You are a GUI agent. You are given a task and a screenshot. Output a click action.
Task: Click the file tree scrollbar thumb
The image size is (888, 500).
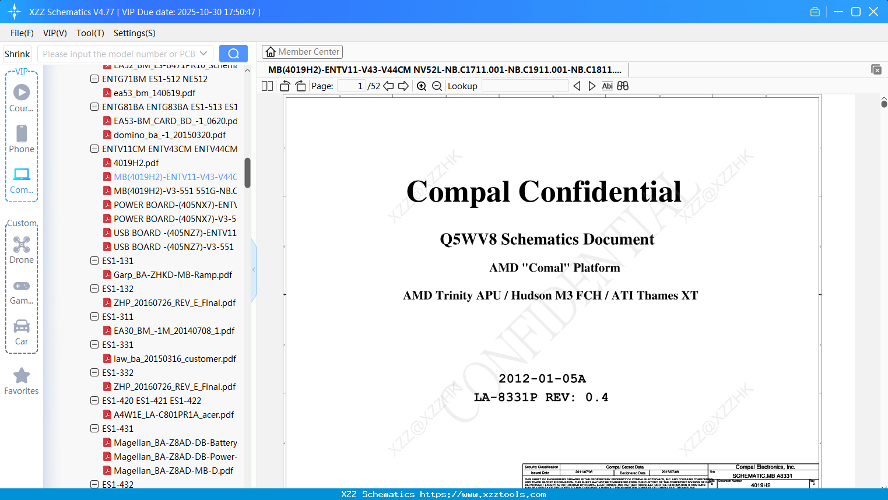coord(247,172)
